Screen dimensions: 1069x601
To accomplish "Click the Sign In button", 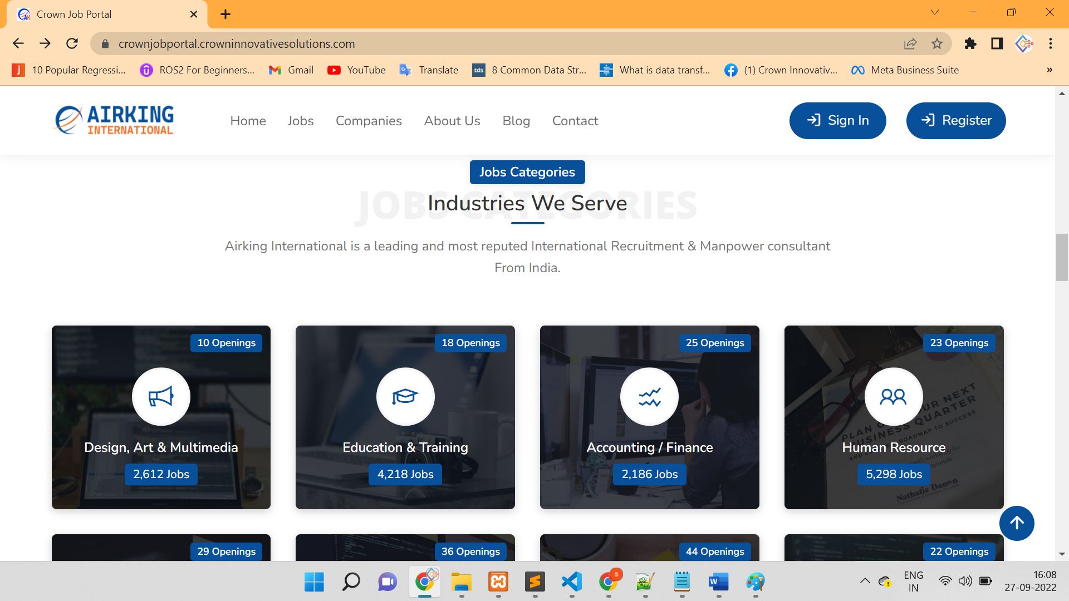I will [837, 120].
